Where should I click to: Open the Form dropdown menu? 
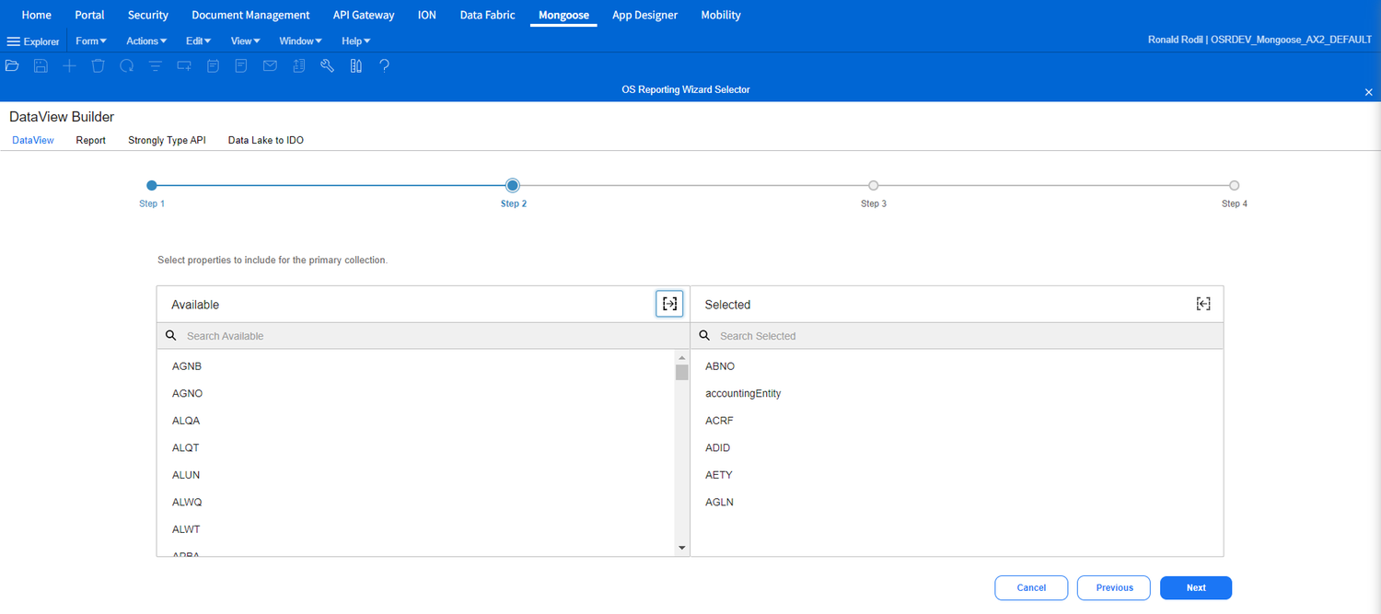pyautogui.click(x=90, y=41)
